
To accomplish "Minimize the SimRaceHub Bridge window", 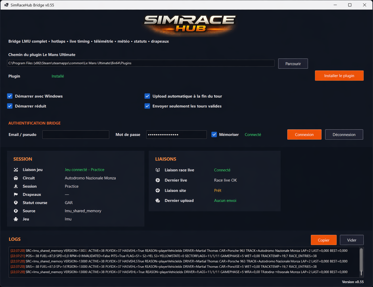I will pyautogui.click(x=335, y=5).
